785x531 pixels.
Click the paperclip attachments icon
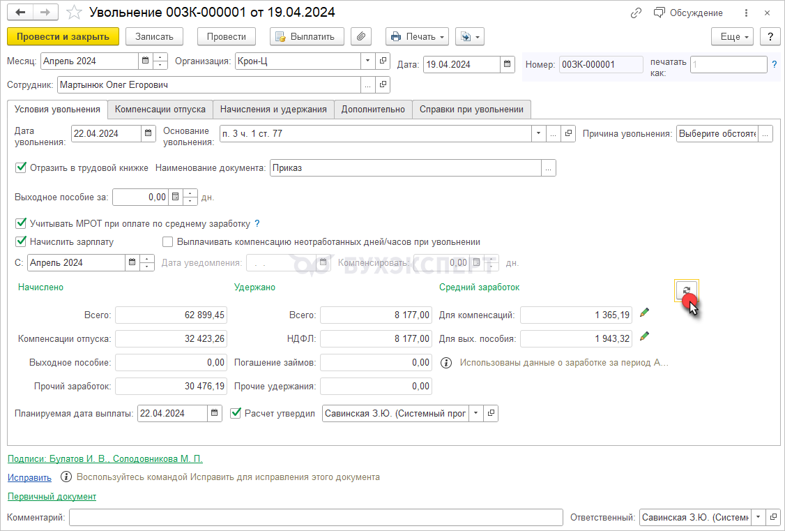click(x=360, y=37)
